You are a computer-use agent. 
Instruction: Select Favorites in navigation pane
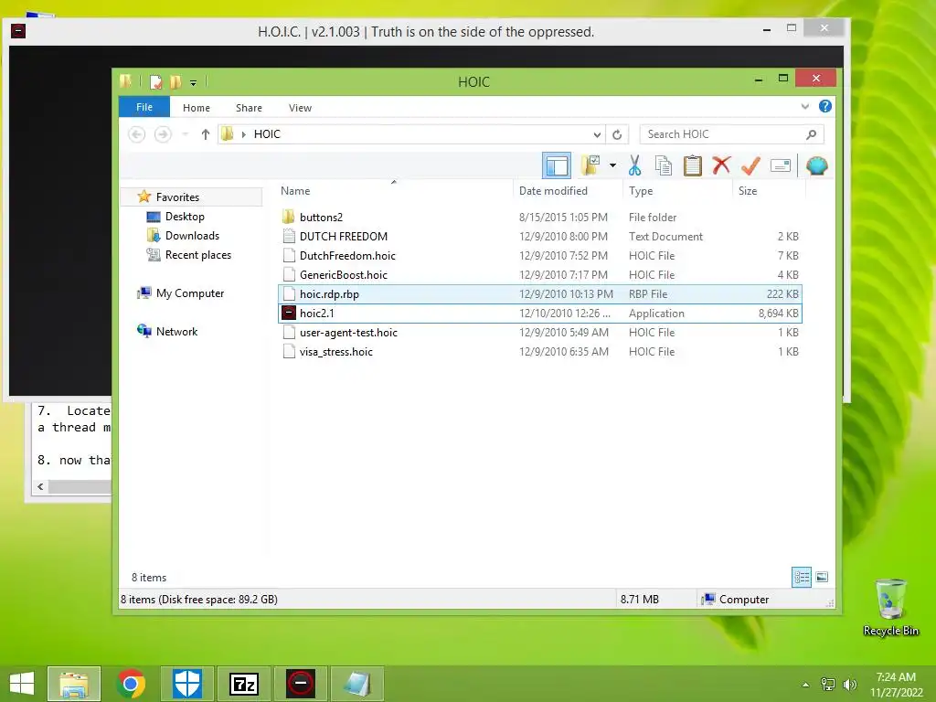click(177, 197)
